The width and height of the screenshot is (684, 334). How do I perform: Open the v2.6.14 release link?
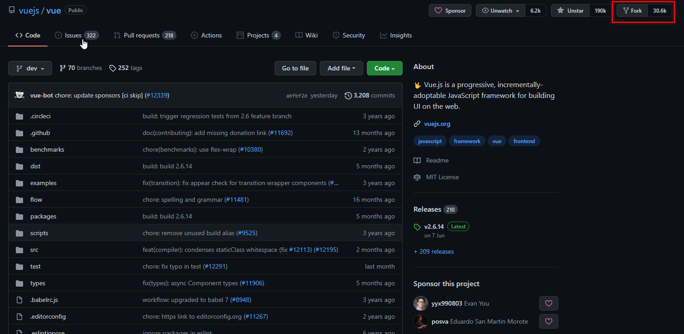[x=434, y=227]
